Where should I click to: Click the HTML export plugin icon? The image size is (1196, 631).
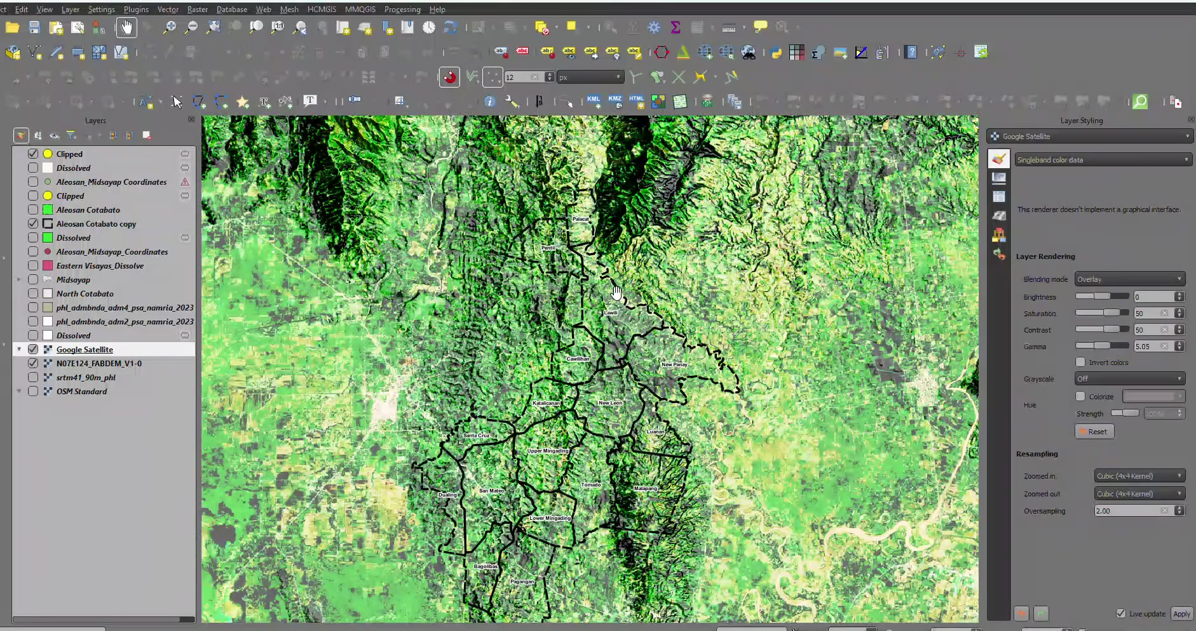636,102
